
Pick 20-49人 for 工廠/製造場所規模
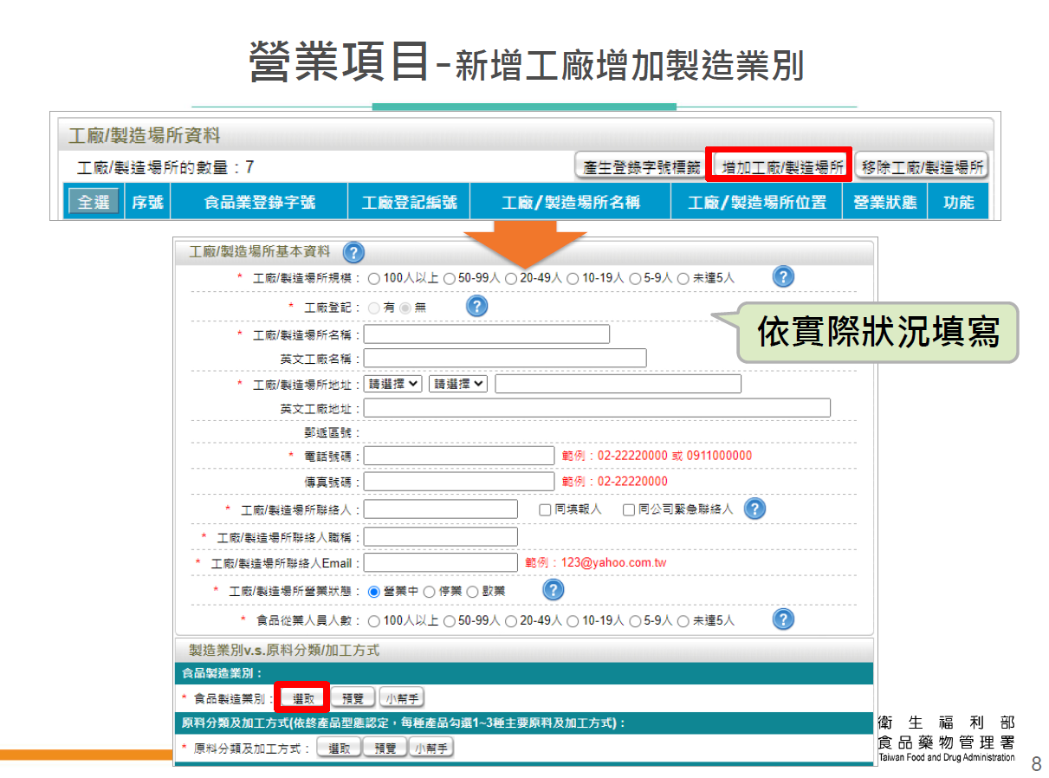(511, 279)
